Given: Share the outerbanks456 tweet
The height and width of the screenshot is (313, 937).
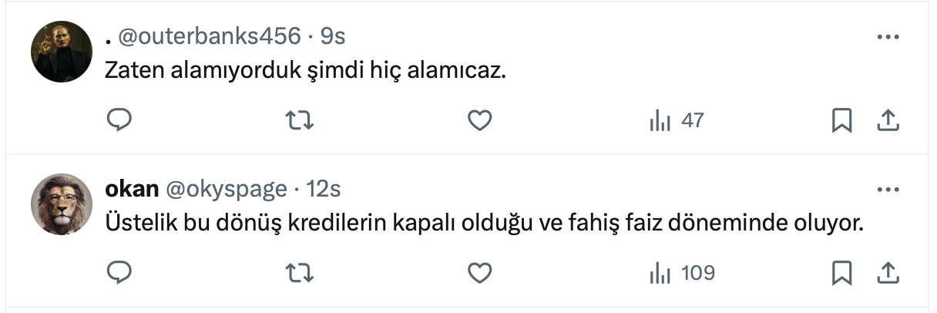Looking at the screenshot, I should [x=888, y=120].
